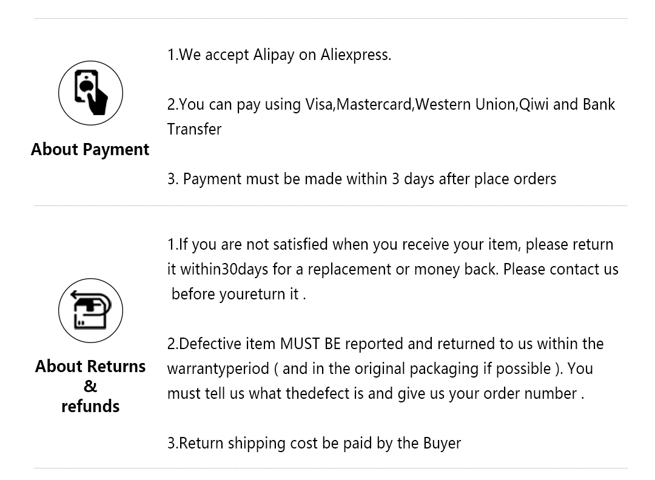655x480 pixels.
Task: Click the returns box-with-arrow icon
Action: tap(90, 311)
